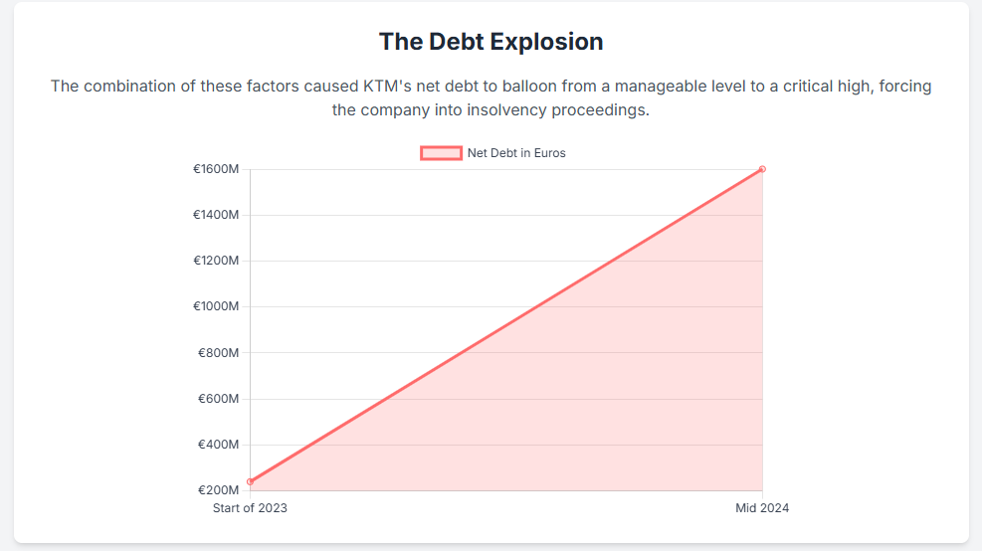The width and height of the screenshot is (982, 551).
Task: Click The Debt Explosion heading
Action: (491, 42)
